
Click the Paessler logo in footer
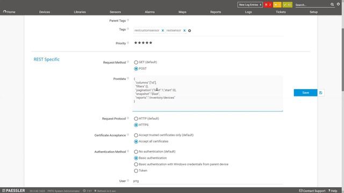point(13,191)
